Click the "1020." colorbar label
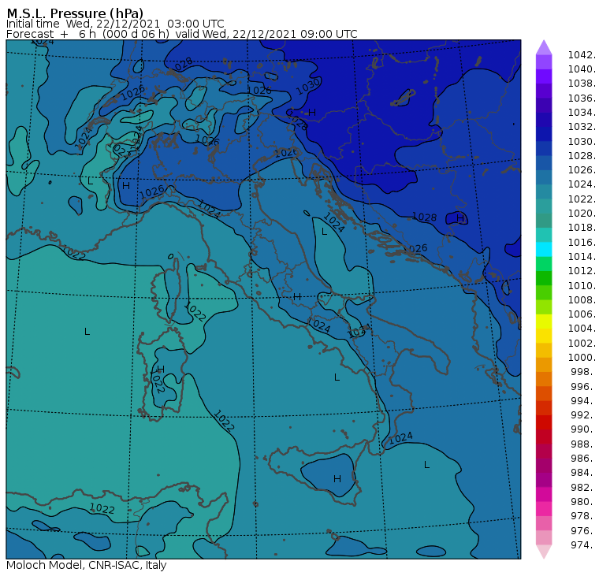Viewport: 599px width, 576px height. [x=582, y=213]
